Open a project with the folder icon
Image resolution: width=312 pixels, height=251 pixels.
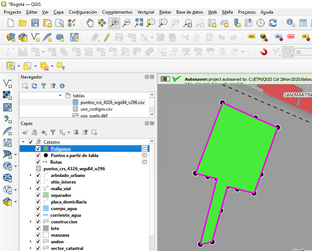[x=23, y=23]
